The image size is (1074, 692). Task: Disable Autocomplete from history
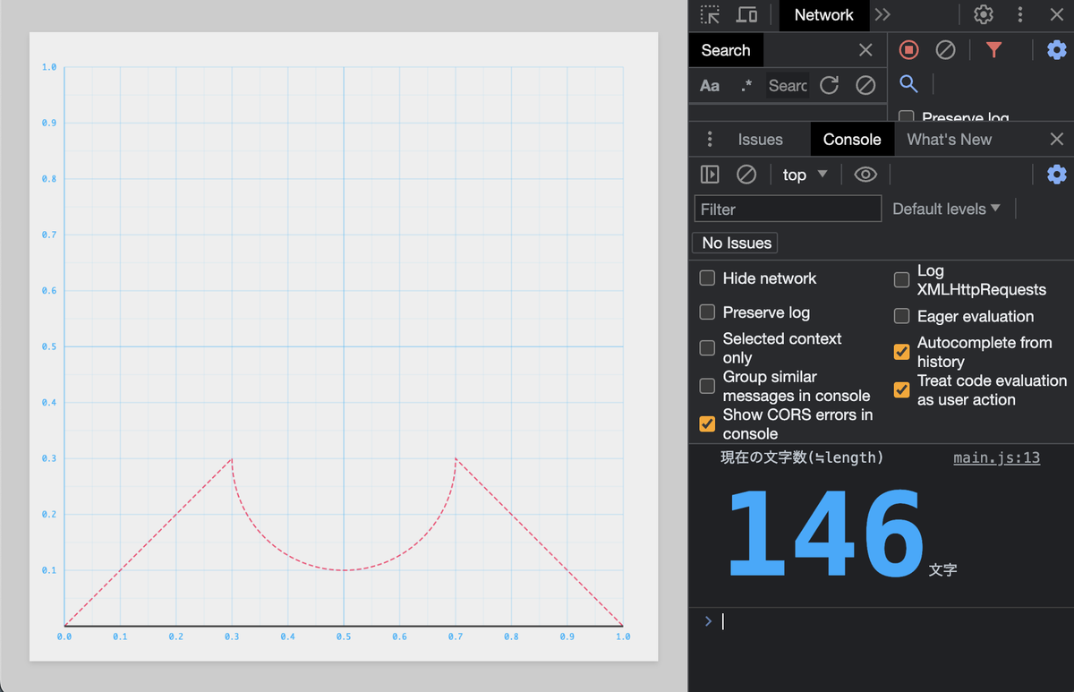901,352
